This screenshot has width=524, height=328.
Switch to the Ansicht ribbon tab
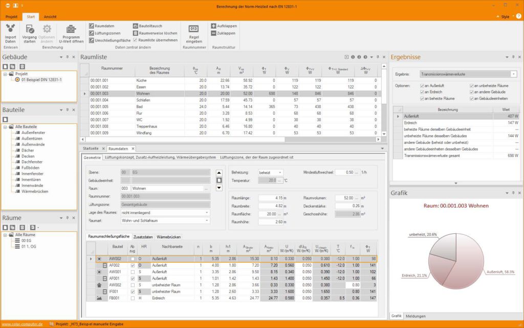[50, 17]
